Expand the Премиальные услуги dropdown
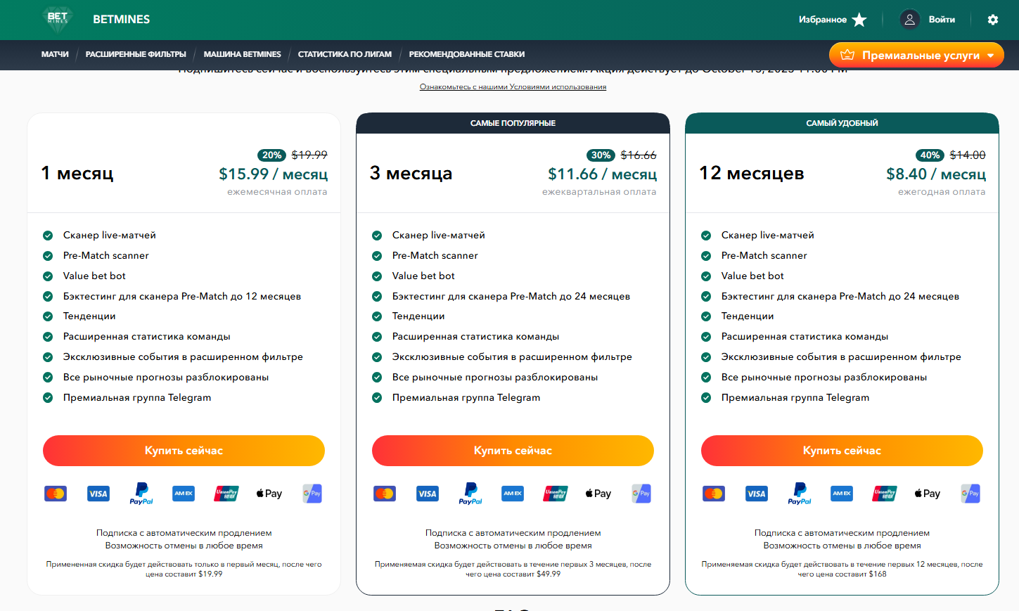This screenshot has width=1019, height=611. [x=916, y=55]
